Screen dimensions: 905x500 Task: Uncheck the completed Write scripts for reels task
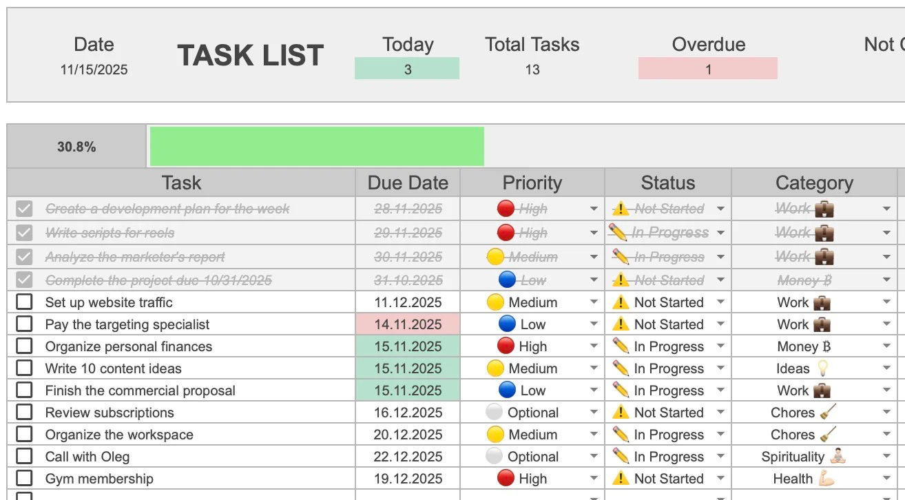click(x=23, y=232)
